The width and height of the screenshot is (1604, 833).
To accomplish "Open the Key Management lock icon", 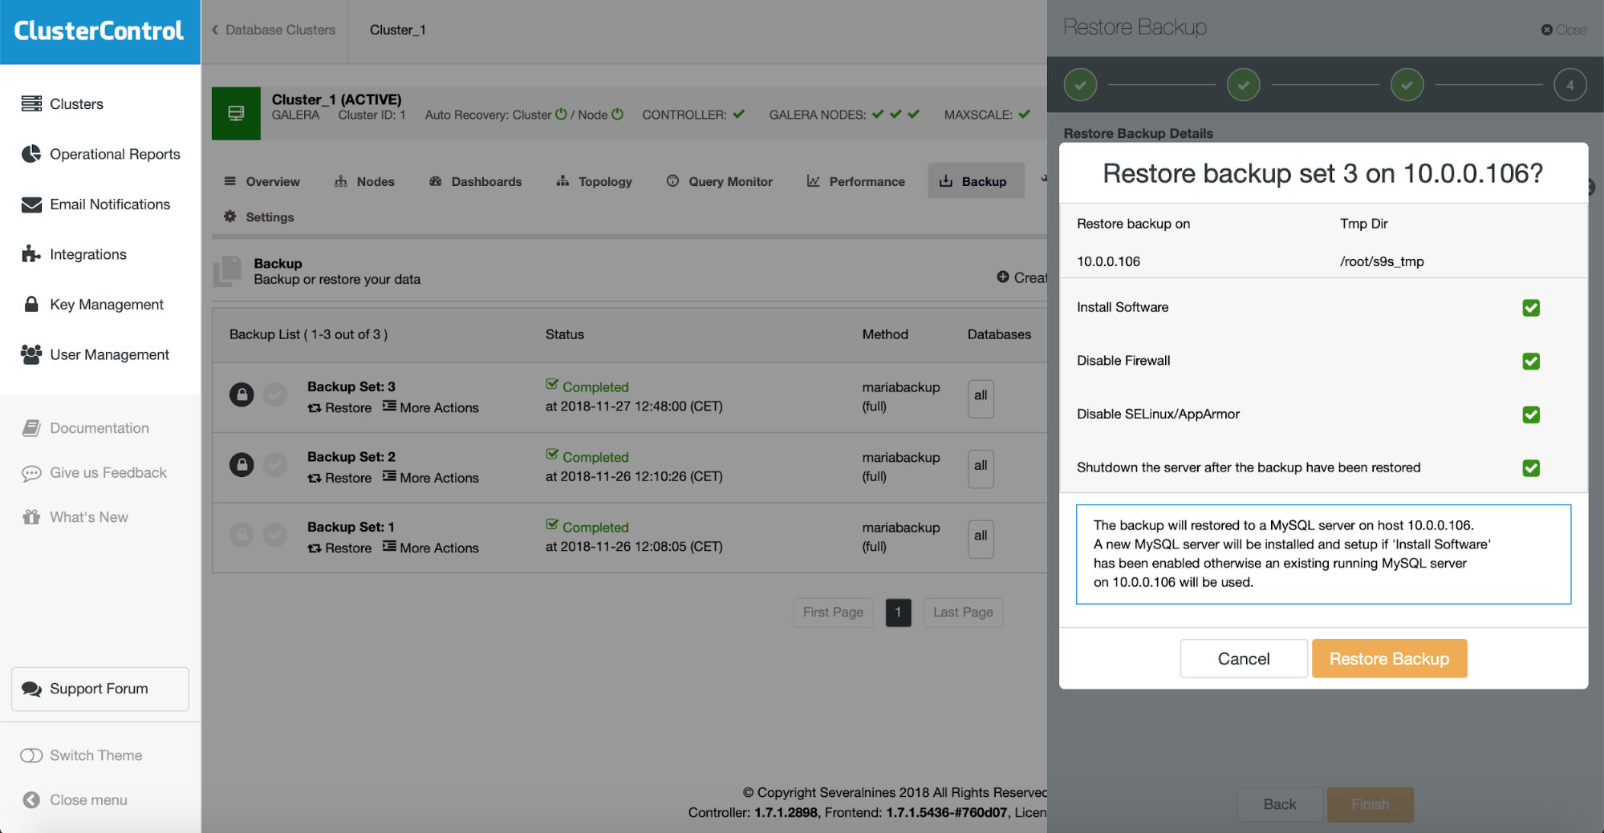I will tap(31, 304).
